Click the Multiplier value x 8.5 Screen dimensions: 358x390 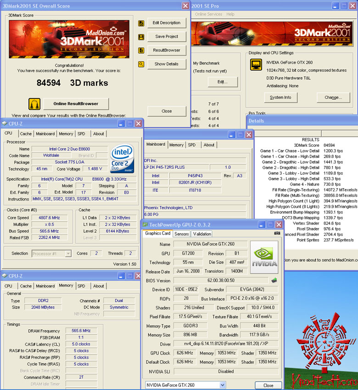coord(49,224)
